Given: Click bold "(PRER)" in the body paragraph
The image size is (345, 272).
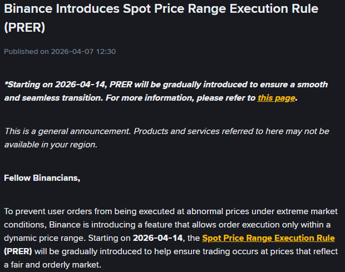Looking at the screenshot, I should point(18,251).
